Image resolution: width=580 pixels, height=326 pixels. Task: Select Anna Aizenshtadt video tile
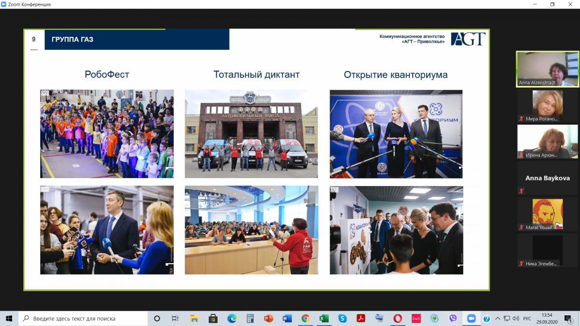tap(548, 69)
